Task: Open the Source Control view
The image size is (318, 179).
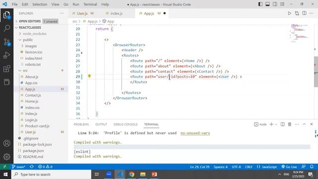Action: (6, 42)
